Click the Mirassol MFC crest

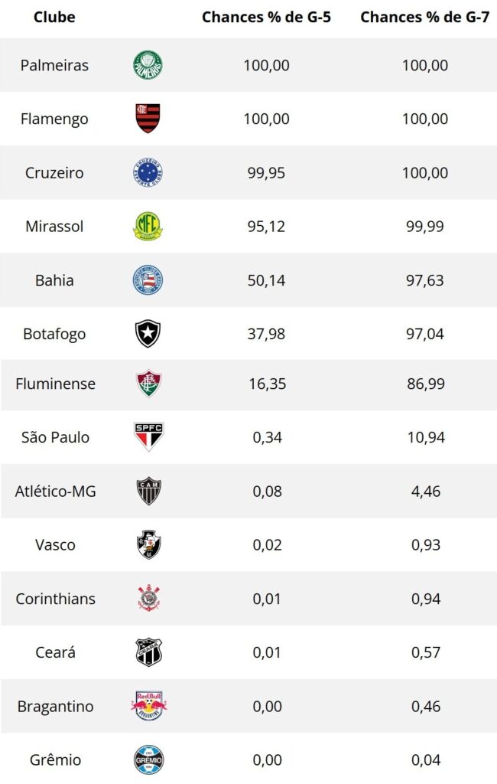coord(148,227)
